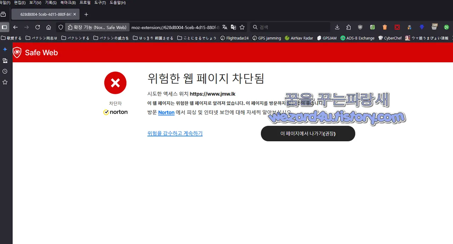Toggle the 'Off' coffee-cup extension

coord(434,27)
